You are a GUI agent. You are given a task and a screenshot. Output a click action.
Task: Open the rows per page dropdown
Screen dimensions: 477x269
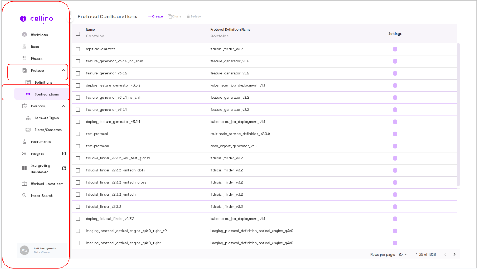(403, 254)
